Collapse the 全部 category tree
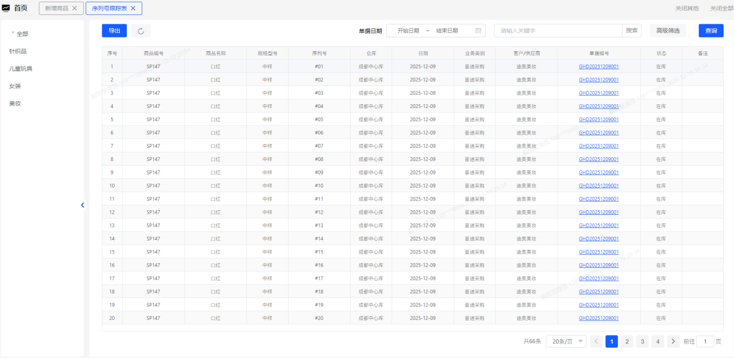Viewport: 734px width, 358px height. click(x=13, y=33)
